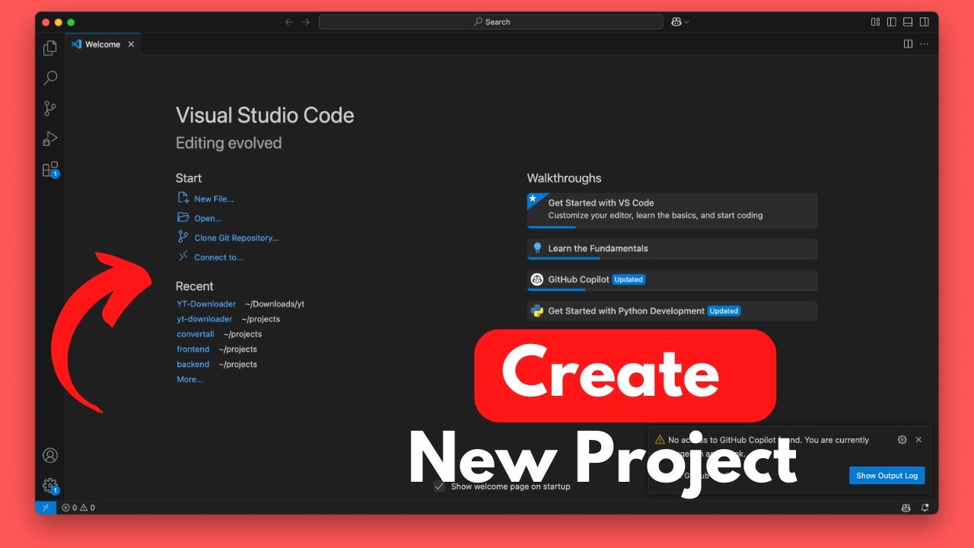Open the Extensions view
The image size is (974, 548).
click(50, 169)
